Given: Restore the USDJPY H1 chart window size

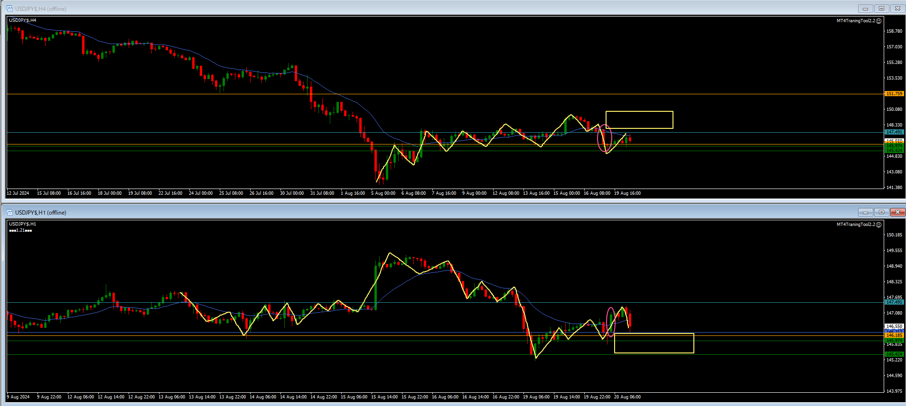Looking at the screenshot, I should pyautogui.click(x=881, y=212).
